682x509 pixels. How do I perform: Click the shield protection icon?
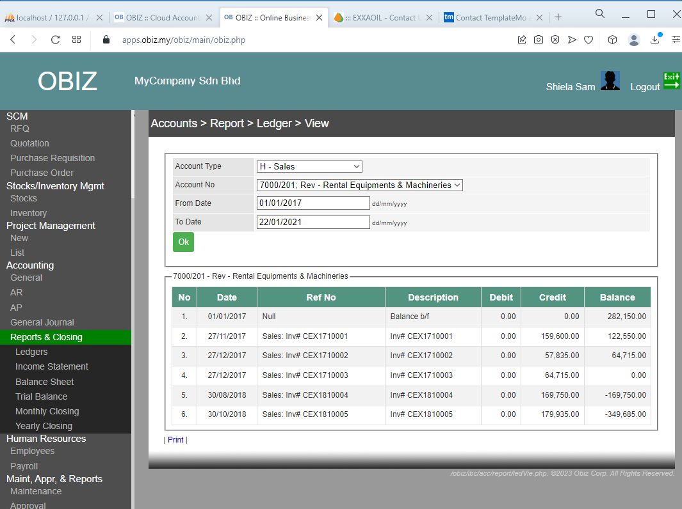coord(555,39)
